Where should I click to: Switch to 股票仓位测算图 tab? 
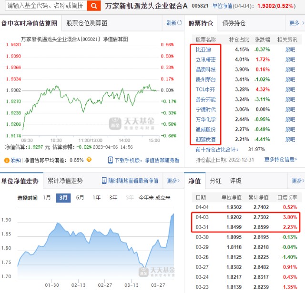point(87,23)
